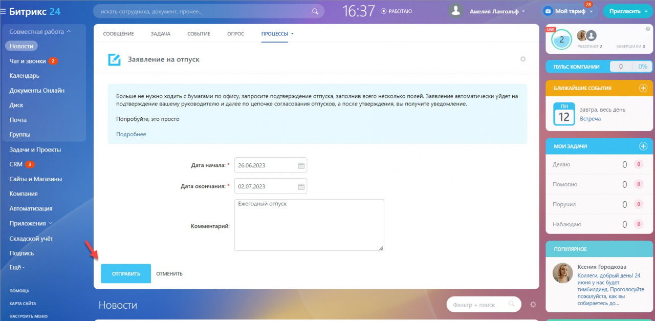Collapse the Совместная работа section
The image size is (655, 321).
[69, 32]
